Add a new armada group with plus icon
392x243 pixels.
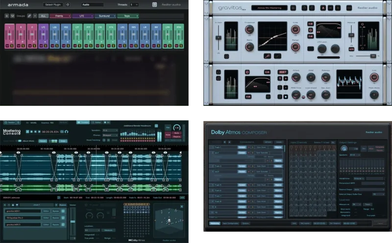pos(35,16)
